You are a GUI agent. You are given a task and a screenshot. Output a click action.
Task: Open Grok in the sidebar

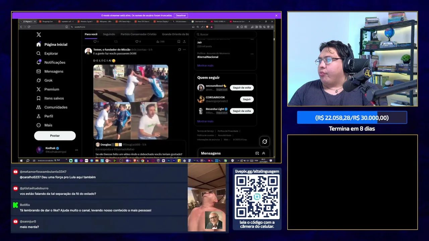[45, 80]
